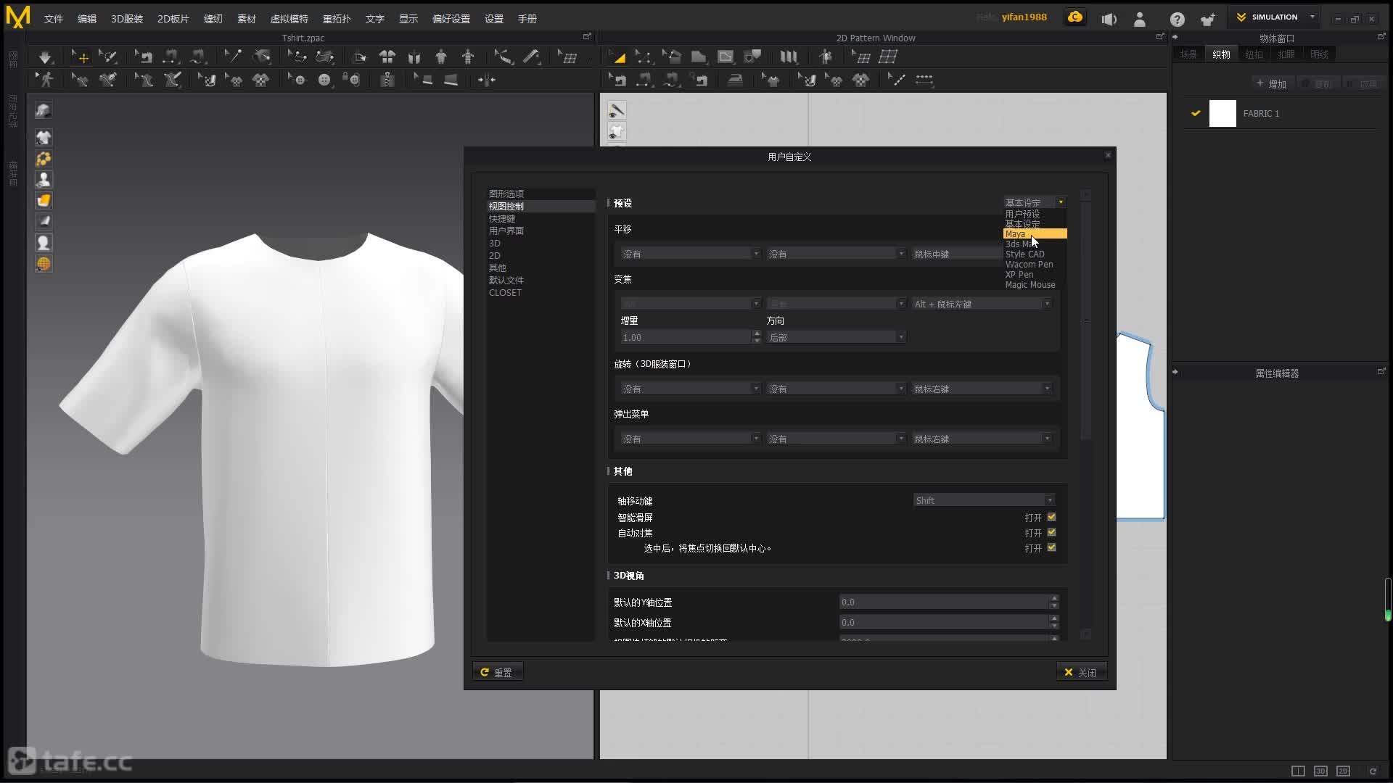Select 快捷键 in the dialog category list
This screenshot has width=1393, height=783.
point(502,218)
